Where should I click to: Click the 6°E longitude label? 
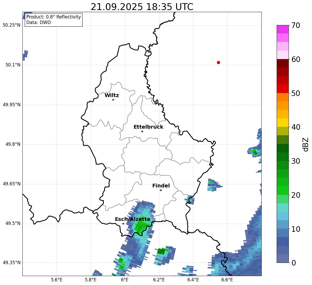click(x=125, y=280)
